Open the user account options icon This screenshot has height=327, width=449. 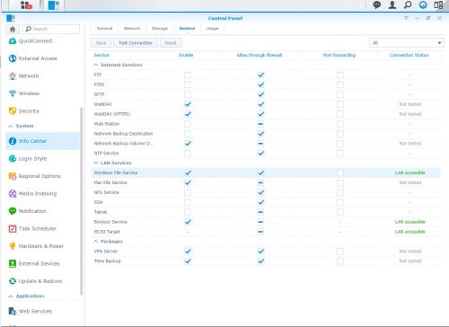click(x=392, y=4)
